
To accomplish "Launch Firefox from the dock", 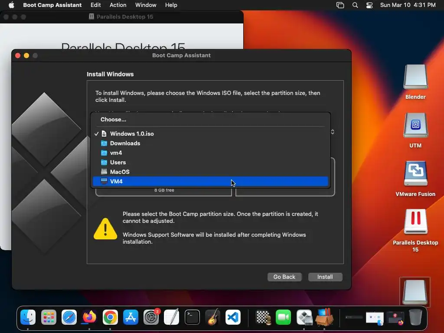I will 89,317.
